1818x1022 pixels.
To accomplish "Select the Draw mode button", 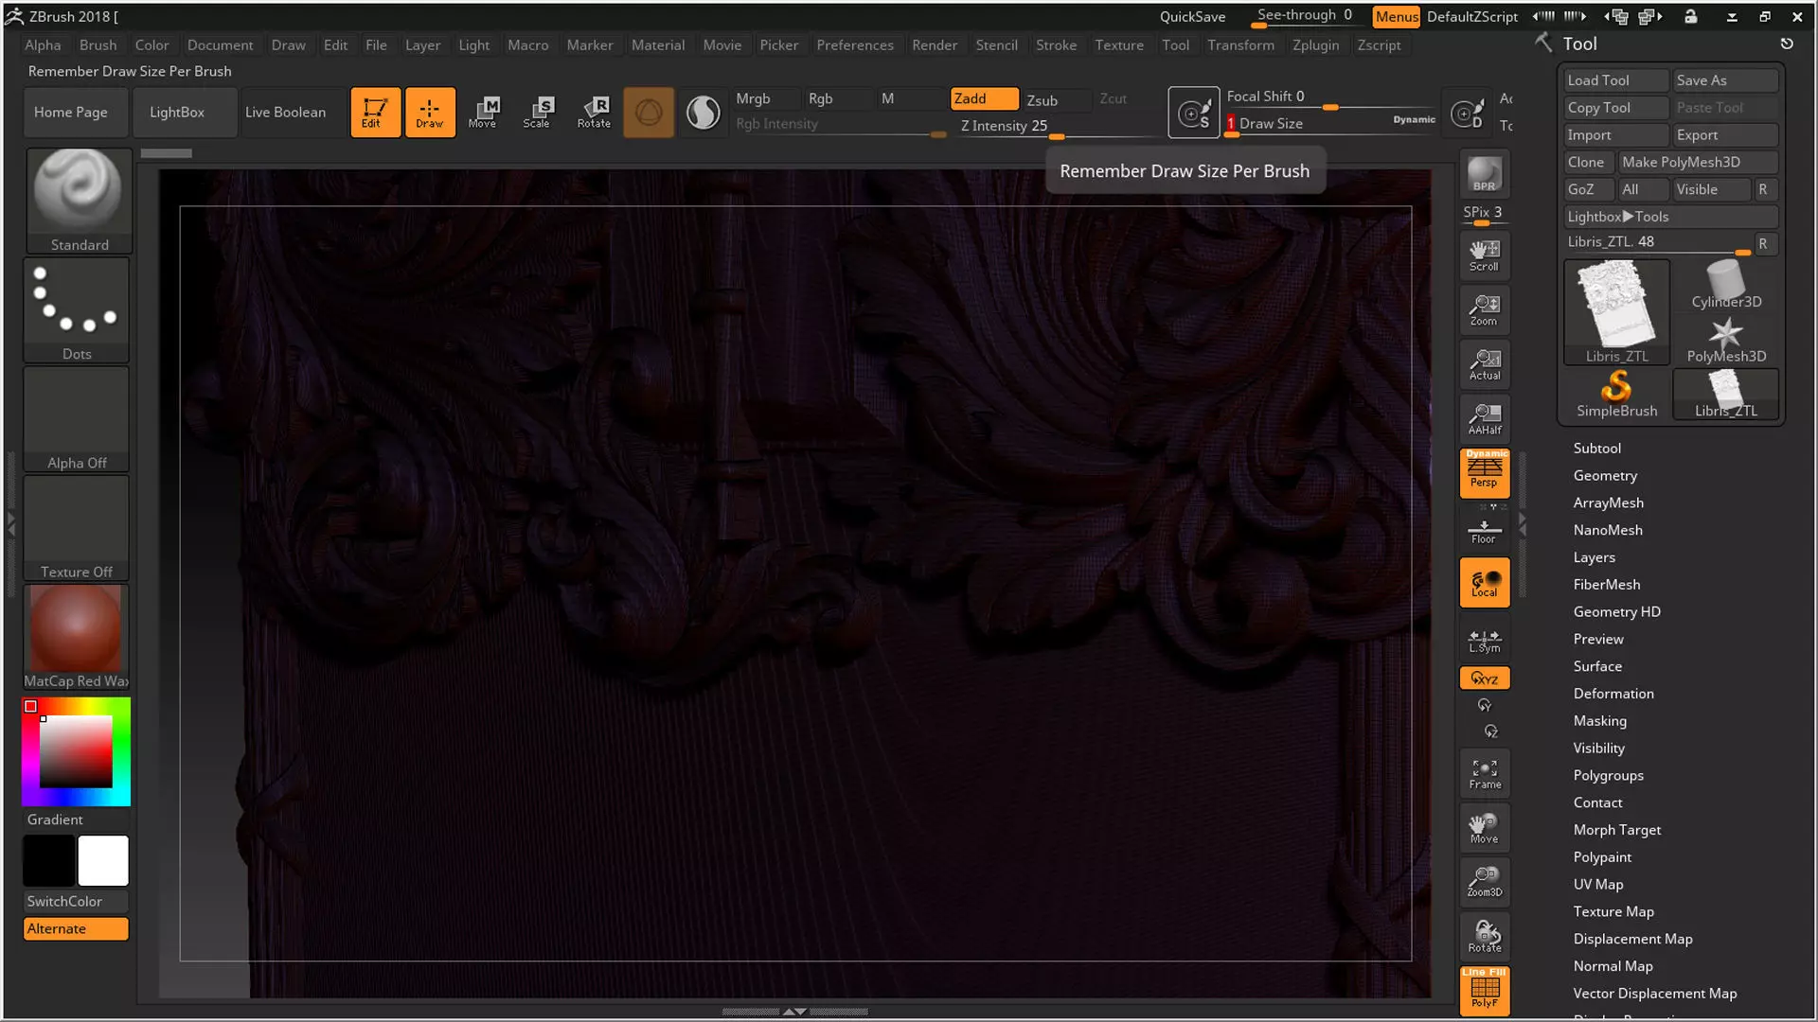I will (x=430, y=112).
